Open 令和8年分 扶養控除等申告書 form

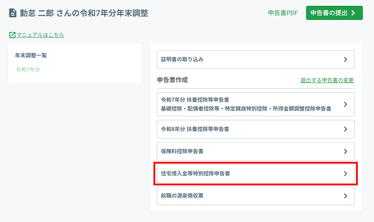point(256,129)
